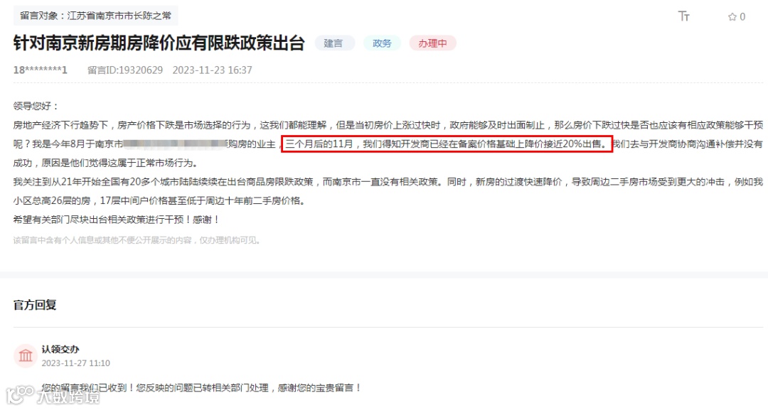Click the 领导您好 greeting line
Screen dimensions: 768x410
36,106
